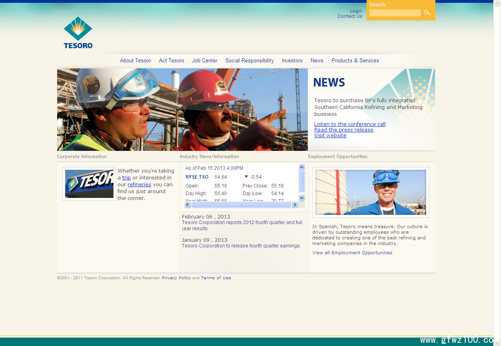The height and width of the screenshot is (346, 501).
Task: Click the stock widget scroll left arrow
Action: (188, 205)
